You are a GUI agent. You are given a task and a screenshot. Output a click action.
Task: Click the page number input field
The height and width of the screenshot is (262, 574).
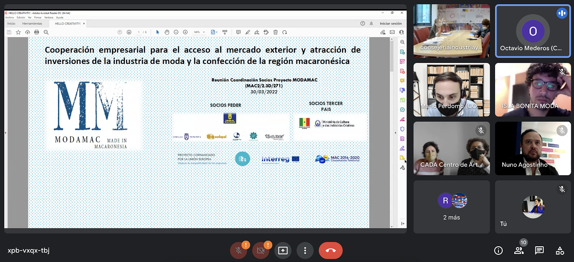tap(138, 32)
